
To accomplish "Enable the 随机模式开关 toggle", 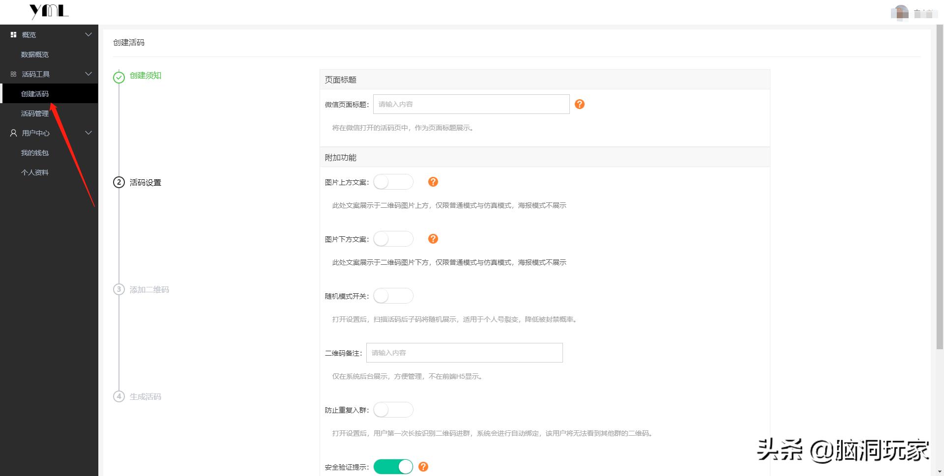I will pyautogui.click(x=393, y=296).
